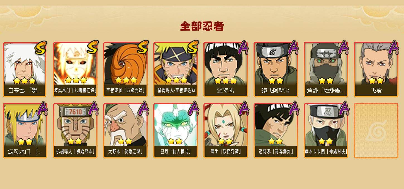Click the 全部忍者 heading
404x189 pixels.
point(202,26)
